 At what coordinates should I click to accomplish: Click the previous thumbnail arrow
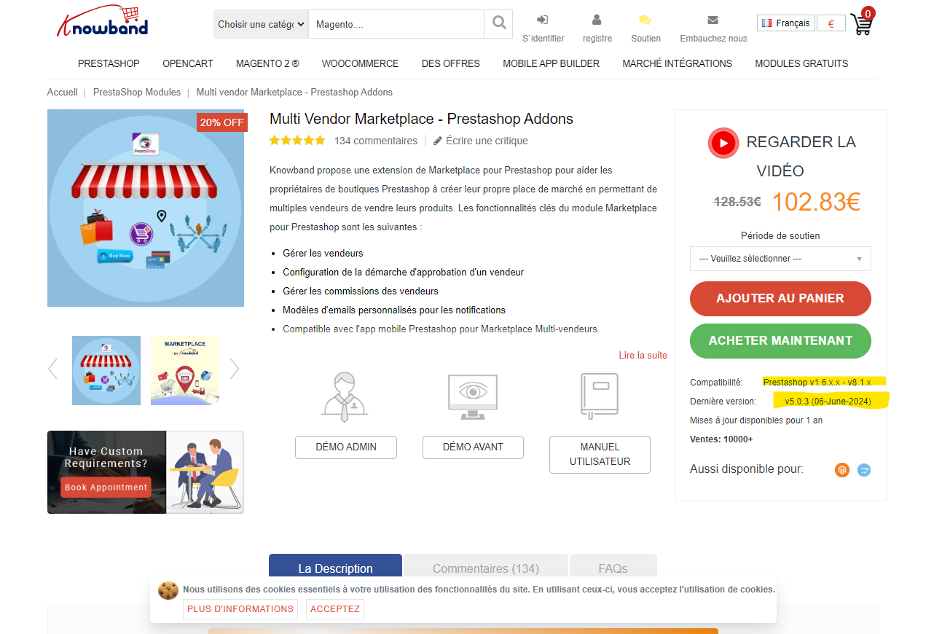(x=52, y=369)
